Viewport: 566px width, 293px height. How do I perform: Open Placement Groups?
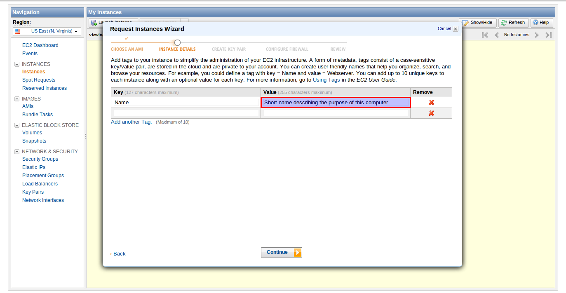43,176
